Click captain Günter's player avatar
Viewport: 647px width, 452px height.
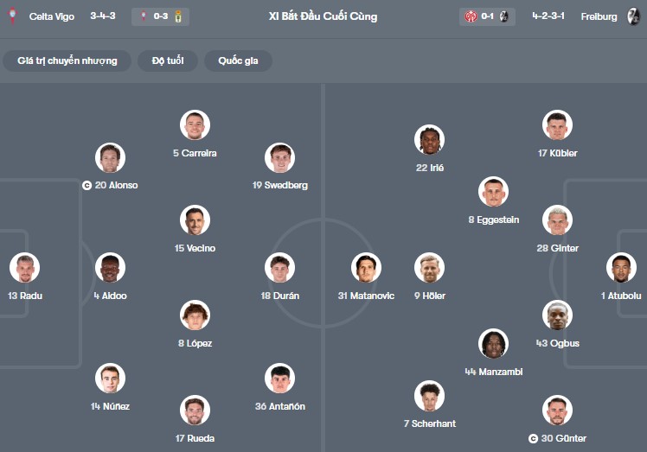pos(558,411)
